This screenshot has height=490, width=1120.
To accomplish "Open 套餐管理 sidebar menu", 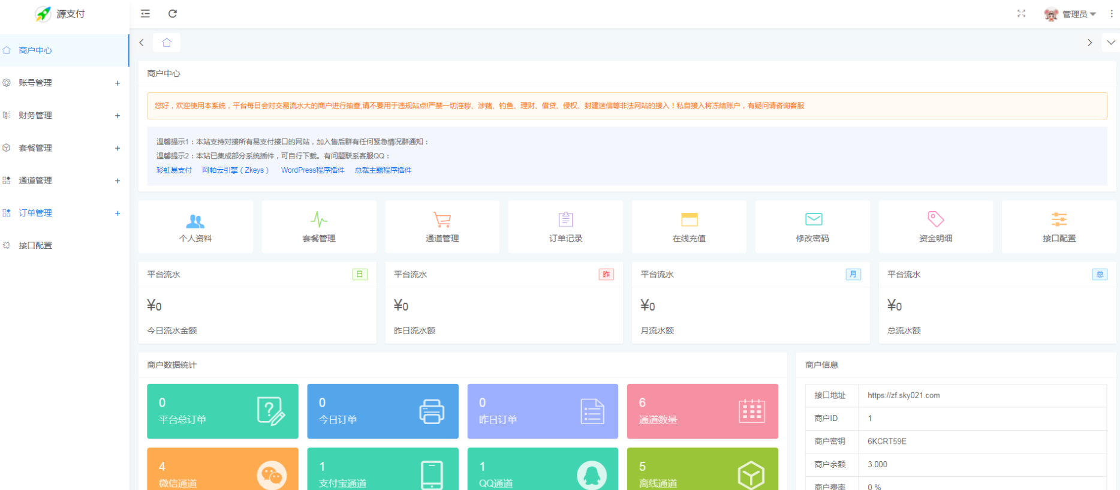I will (64, 148).
